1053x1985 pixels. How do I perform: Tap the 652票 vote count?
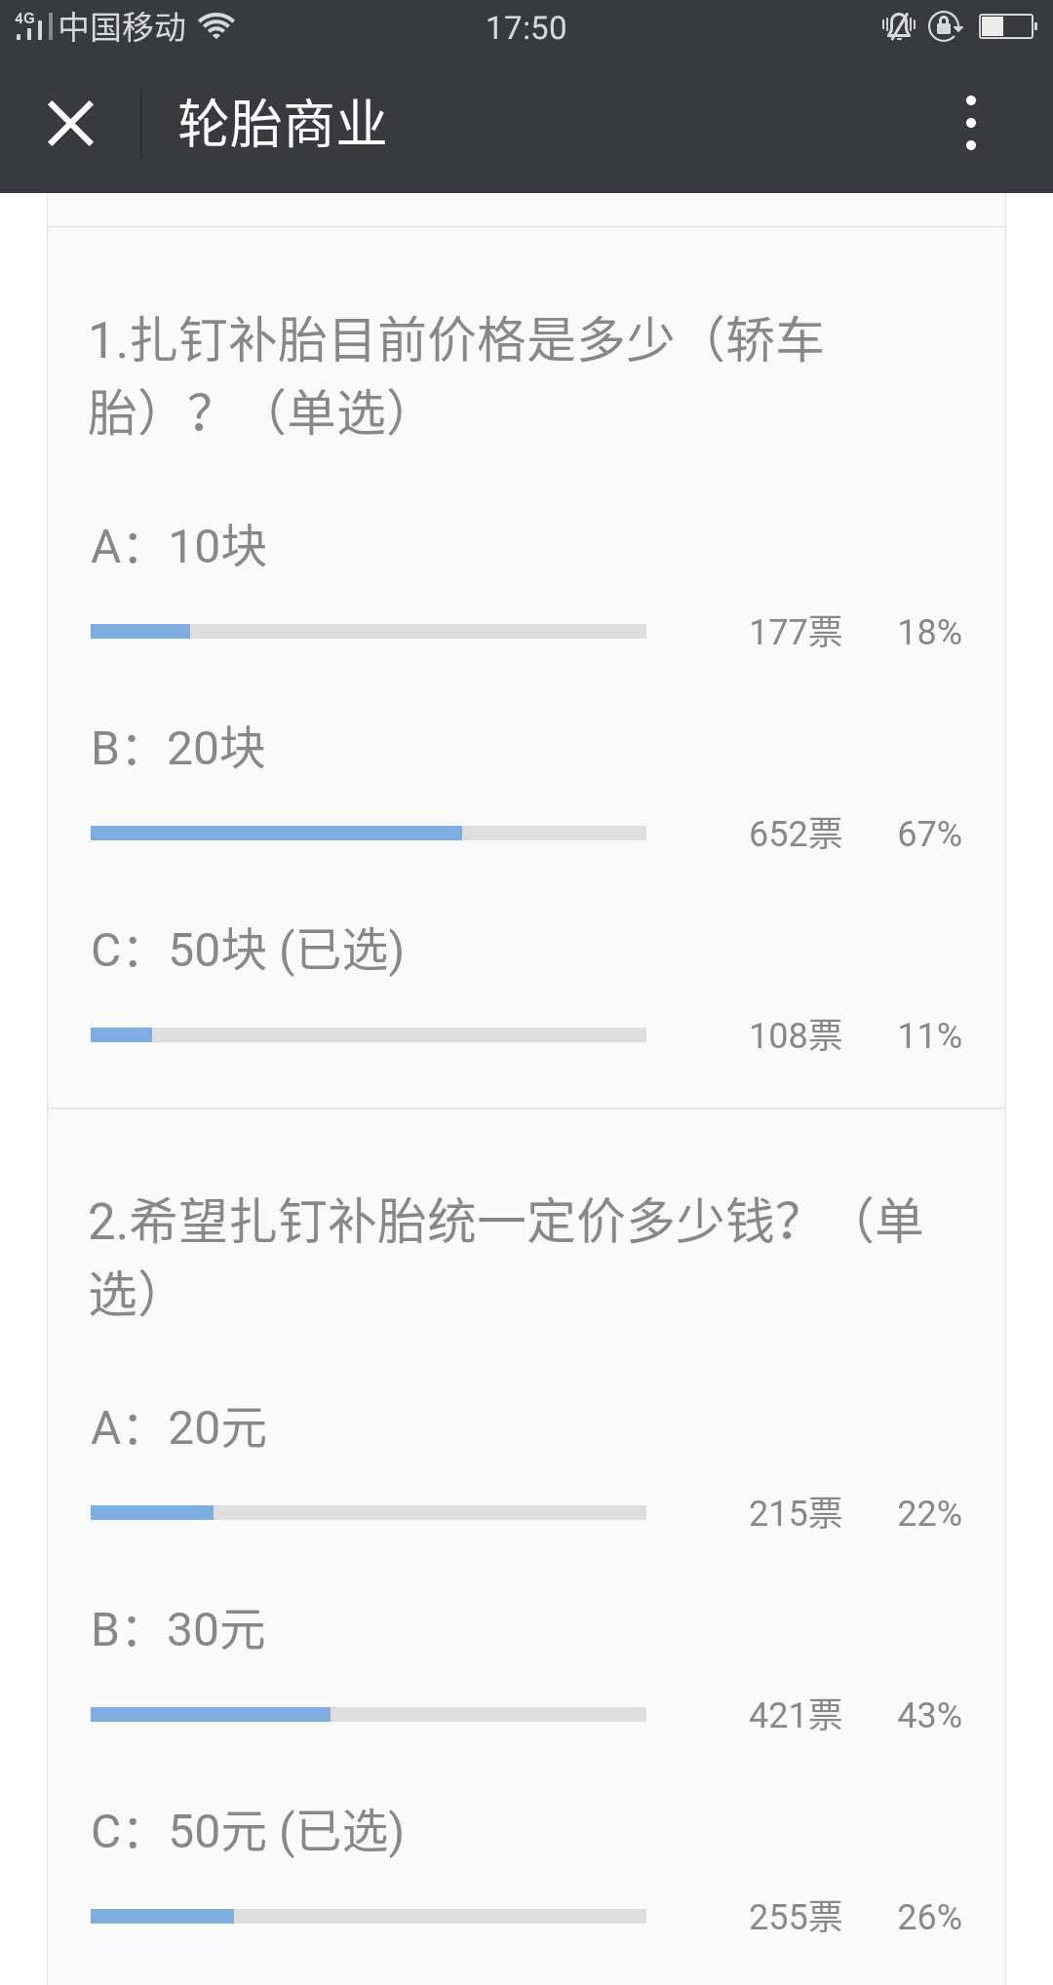tap(796, 834)
